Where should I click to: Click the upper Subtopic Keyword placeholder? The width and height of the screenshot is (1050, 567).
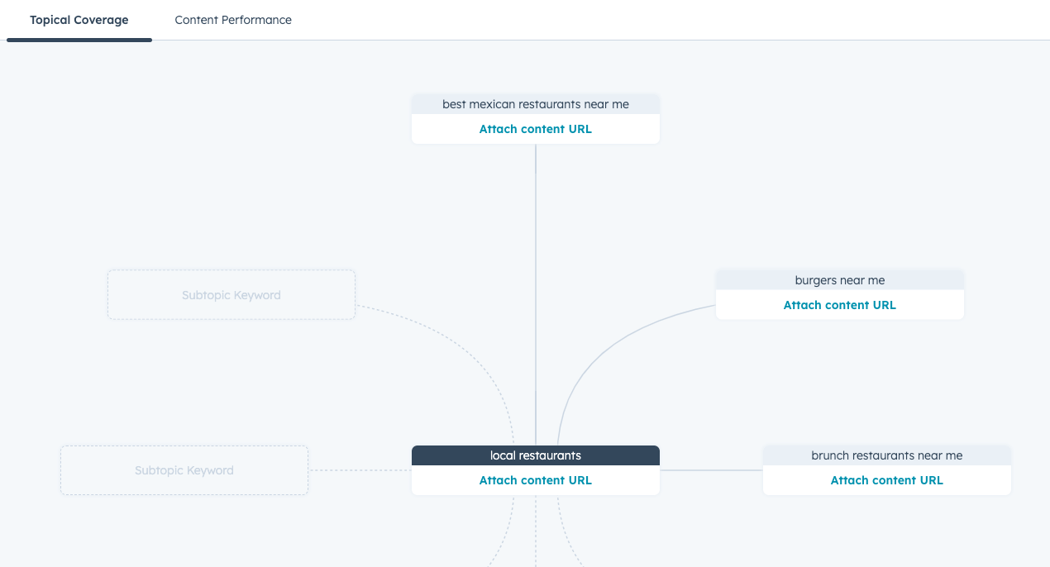pos(231,295)
